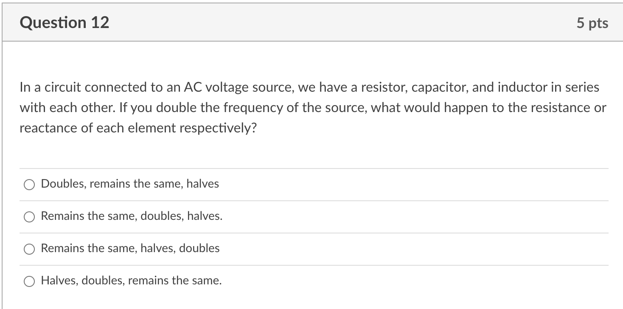Screen dimensions: 623x309
Task: Click the question line starting 'In a circuit'
Action: (309, 87)
